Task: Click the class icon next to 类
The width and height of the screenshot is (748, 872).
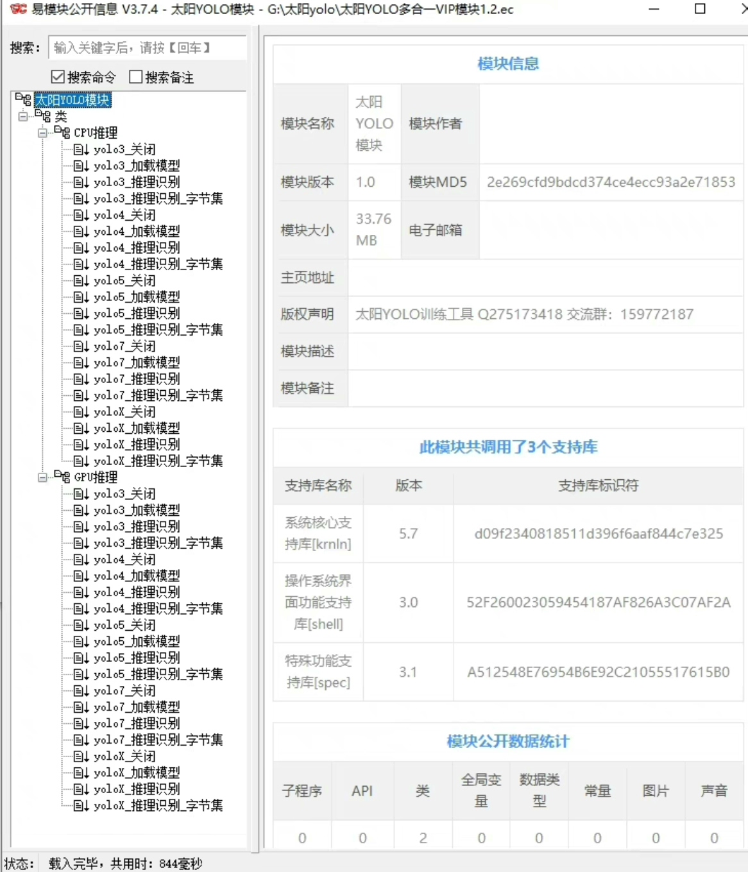Action: [43, 116]
